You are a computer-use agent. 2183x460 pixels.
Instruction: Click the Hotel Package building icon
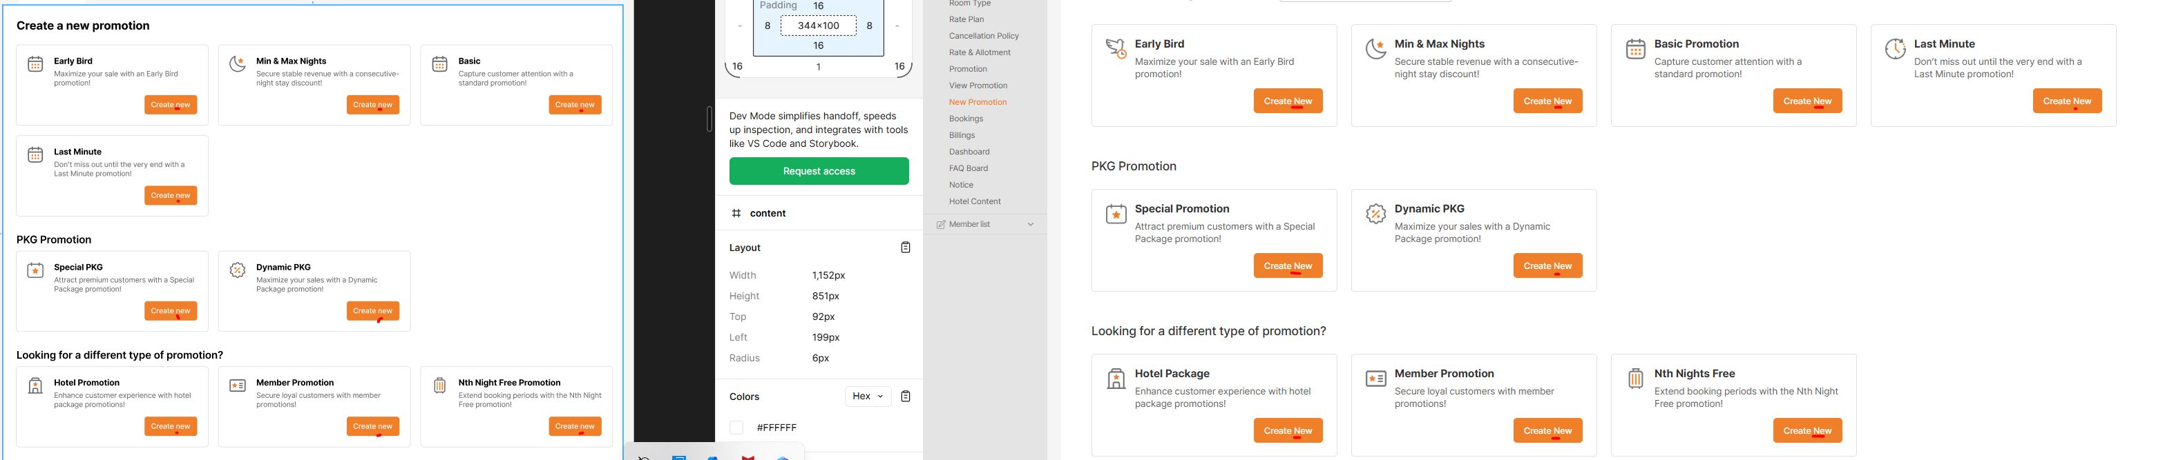point(1116,379)
